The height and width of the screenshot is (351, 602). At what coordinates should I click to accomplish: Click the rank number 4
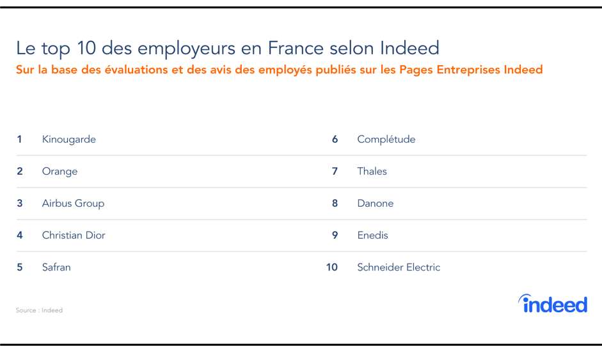point(20,235)
